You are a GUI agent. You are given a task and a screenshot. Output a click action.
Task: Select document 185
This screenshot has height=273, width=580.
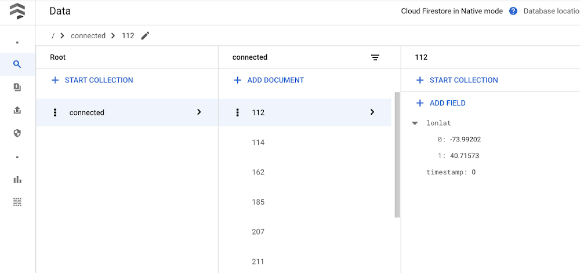point(258,202)
